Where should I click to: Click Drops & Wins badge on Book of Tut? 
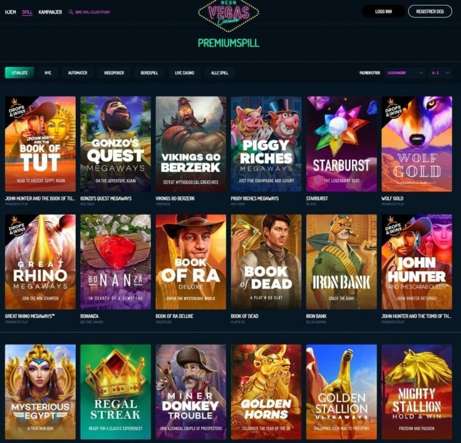point(16,109)
